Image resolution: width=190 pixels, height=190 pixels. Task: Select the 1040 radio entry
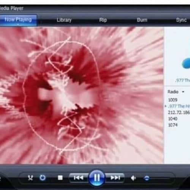[173, 119]
